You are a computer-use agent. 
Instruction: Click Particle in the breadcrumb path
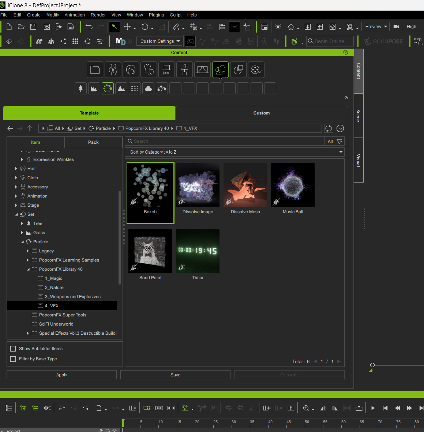pos(103,128)
